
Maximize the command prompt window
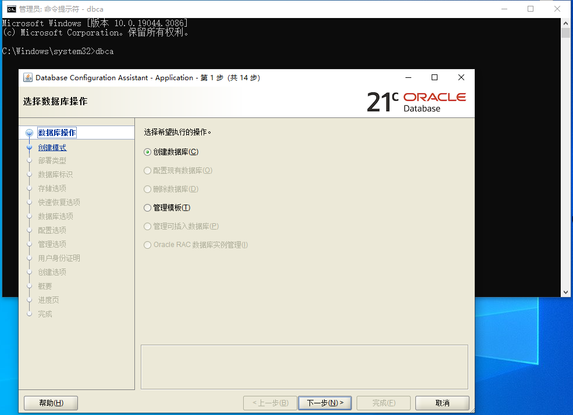coord(531,9)
